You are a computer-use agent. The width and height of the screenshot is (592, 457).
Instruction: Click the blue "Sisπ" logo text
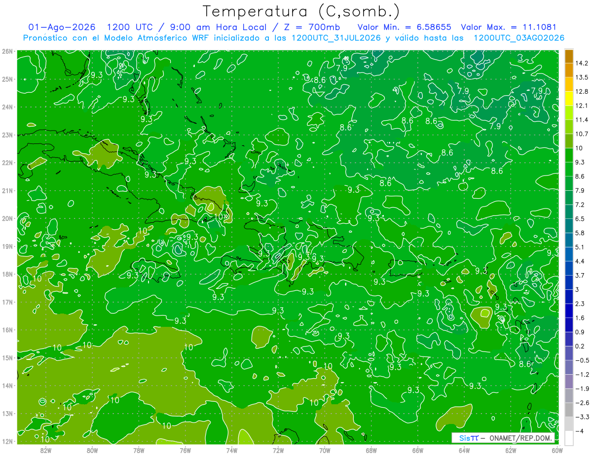(x=468, y=438)
